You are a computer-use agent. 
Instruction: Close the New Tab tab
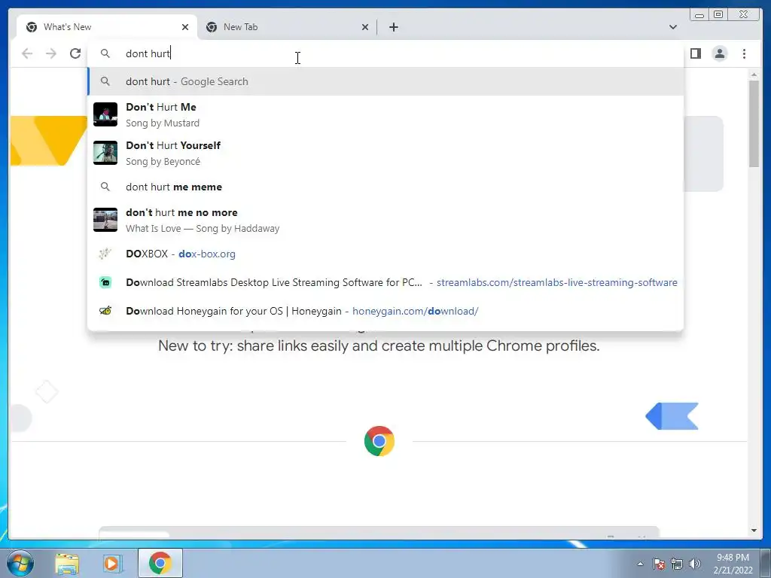[x=365, y=27]
